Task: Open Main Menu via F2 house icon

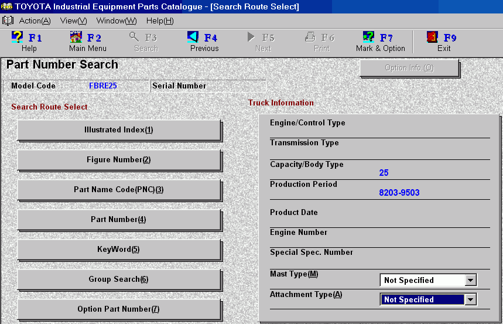Action: 76,37
